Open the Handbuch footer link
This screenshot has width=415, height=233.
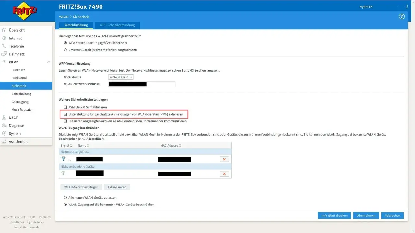[44, 217]
